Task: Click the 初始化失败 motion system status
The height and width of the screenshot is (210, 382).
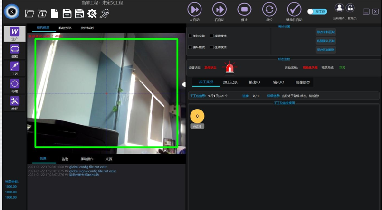Action: click(x=310, y=68)
